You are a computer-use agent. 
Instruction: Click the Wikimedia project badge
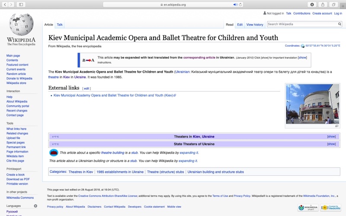(308, 208)
